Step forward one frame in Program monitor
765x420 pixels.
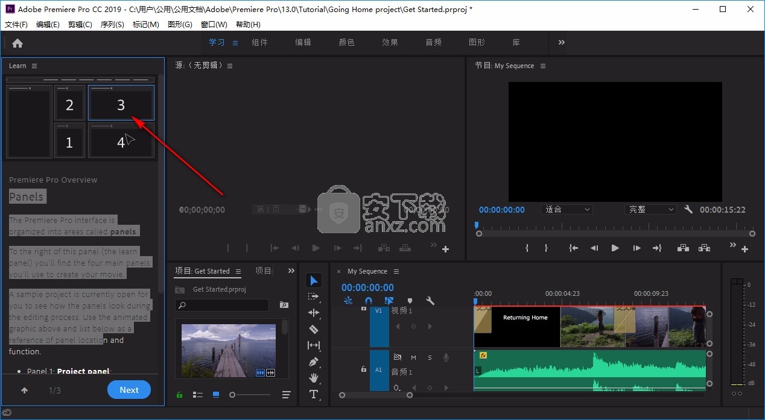coord(636,248)
